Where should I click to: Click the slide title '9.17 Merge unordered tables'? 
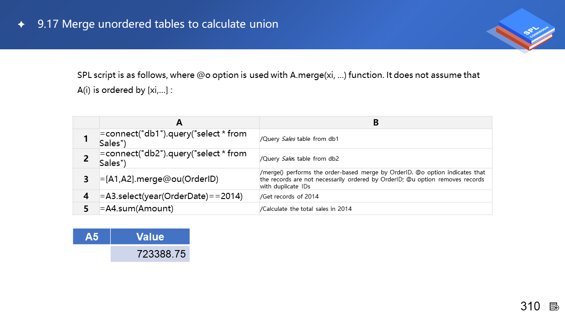click(158, 24)
